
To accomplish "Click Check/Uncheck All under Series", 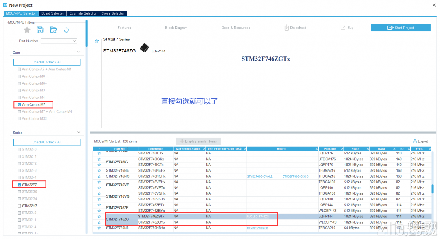I will click(47, 142).
